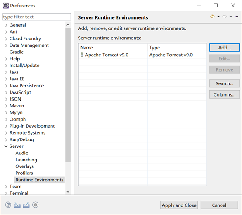Open the Back history dropdown arrow
Screen dimensions: 242x215
click(218, 16)
